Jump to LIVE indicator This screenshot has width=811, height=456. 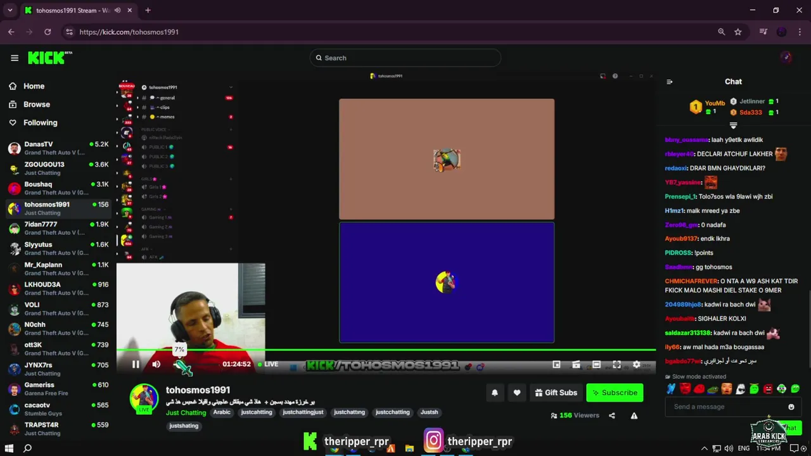(267, 364)
